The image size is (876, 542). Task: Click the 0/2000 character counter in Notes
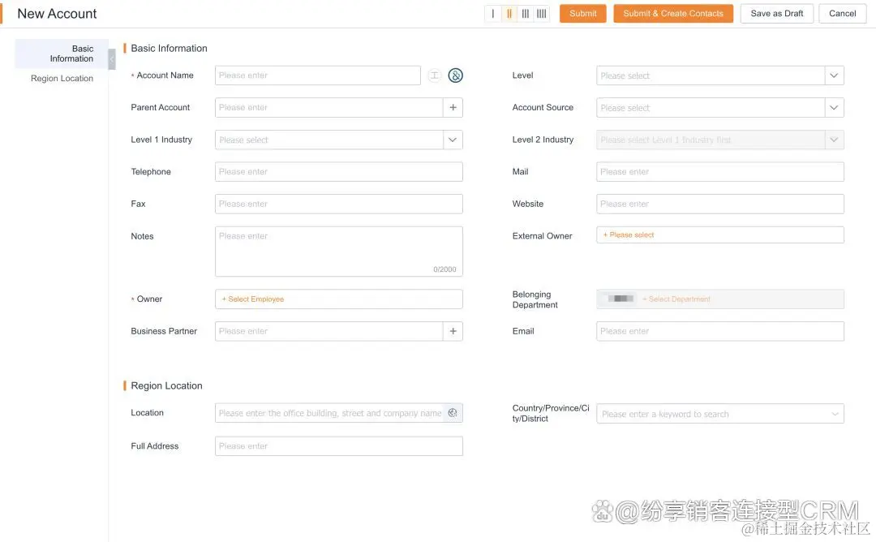point(444,269)
